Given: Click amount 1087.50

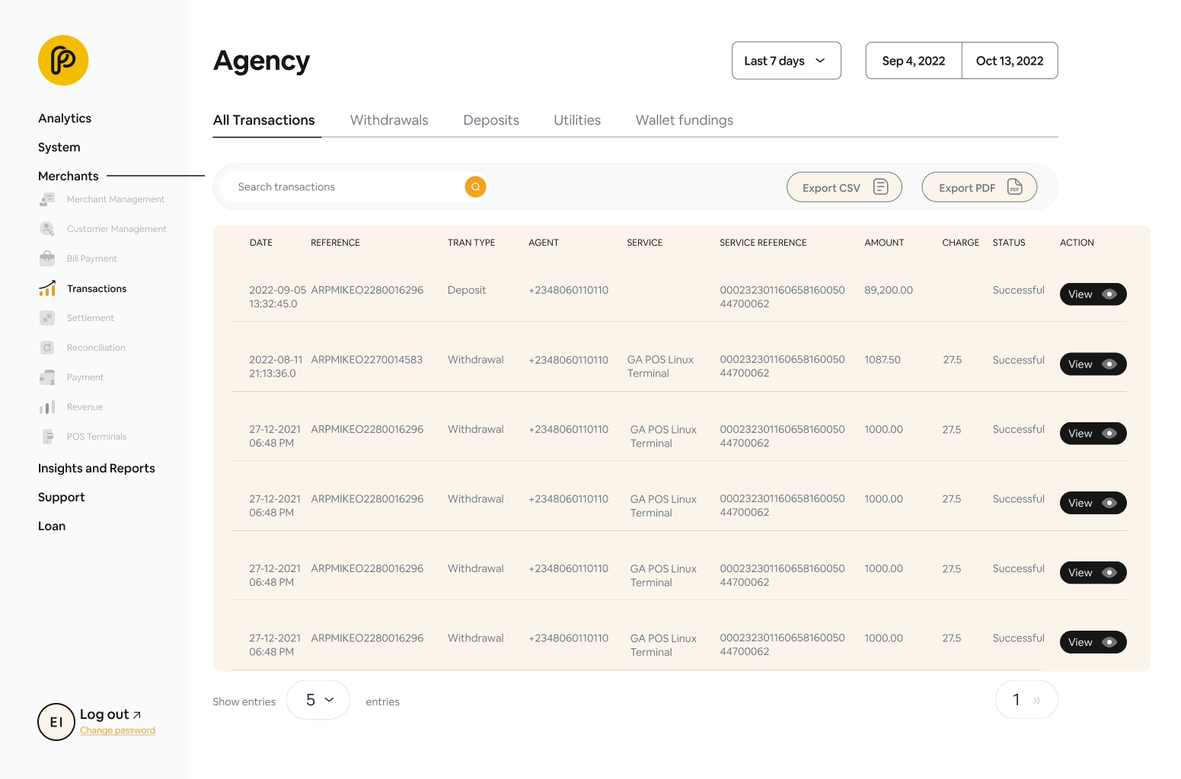Looking at the screenshot, I should pyautogui.click(x=883, y=360).
